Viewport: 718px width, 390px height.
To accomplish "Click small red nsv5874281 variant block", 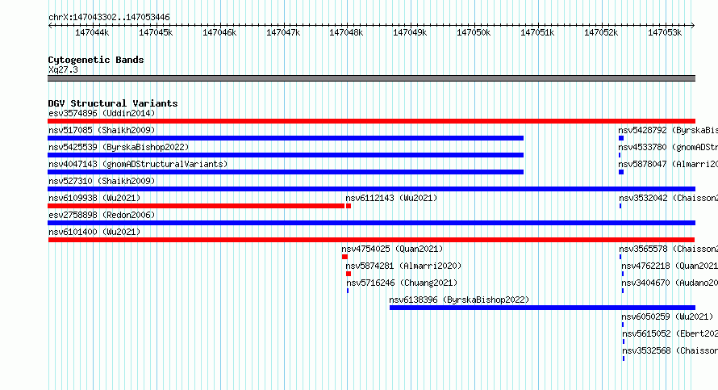I will pos(349,274).
